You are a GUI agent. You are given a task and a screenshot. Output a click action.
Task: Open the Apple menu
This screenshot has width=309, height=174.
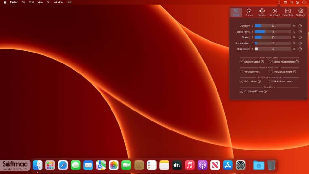[5, 2]
